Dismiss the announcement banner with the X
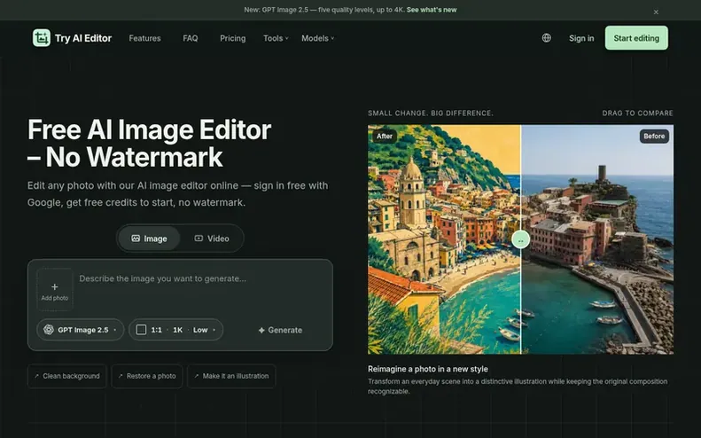Viewport: 701px width, 438px height. coord(656,12)
